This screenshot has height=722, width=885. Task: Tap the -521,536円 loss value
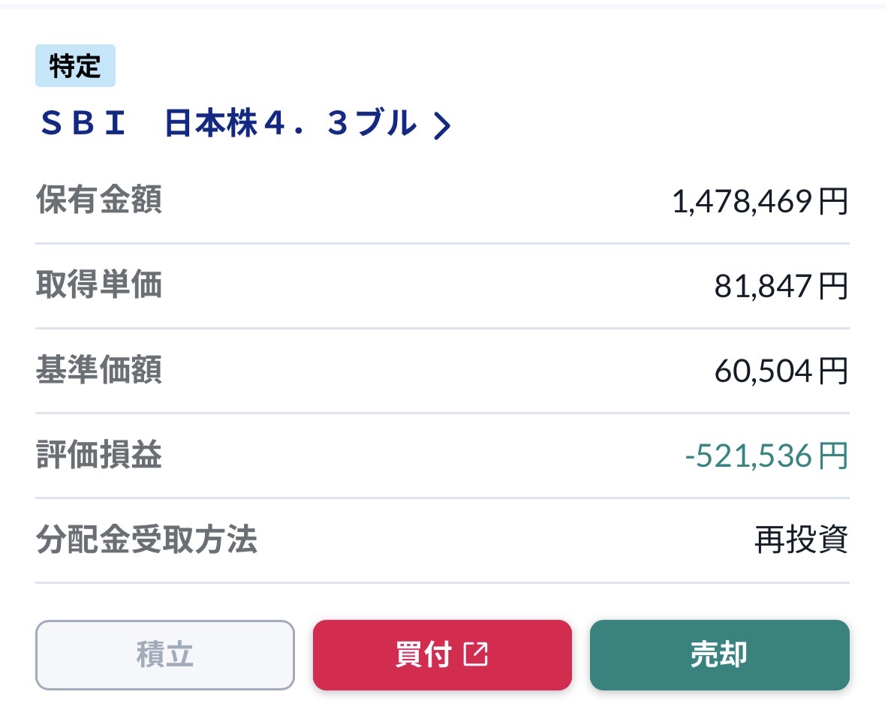click(x=766, y=456)
